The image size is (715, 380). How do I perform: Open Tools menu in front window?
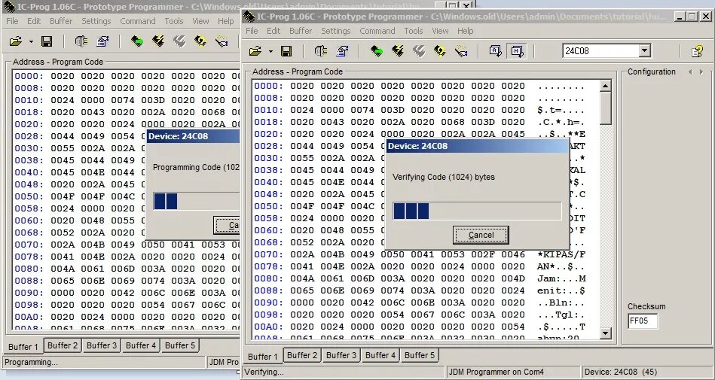pyautogui.click(x=413, y=31)
